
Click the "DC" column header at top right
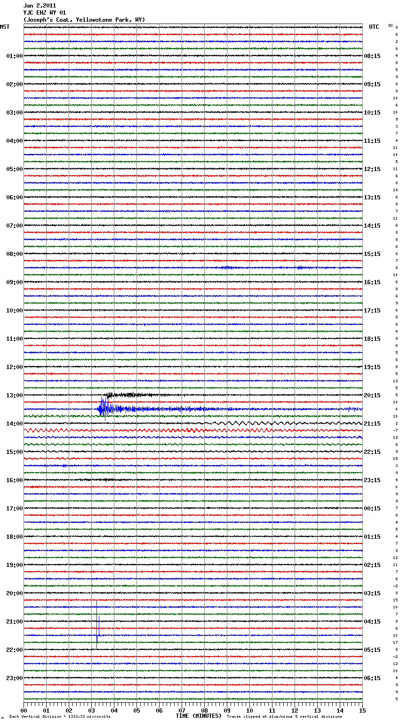coord(391,25)
